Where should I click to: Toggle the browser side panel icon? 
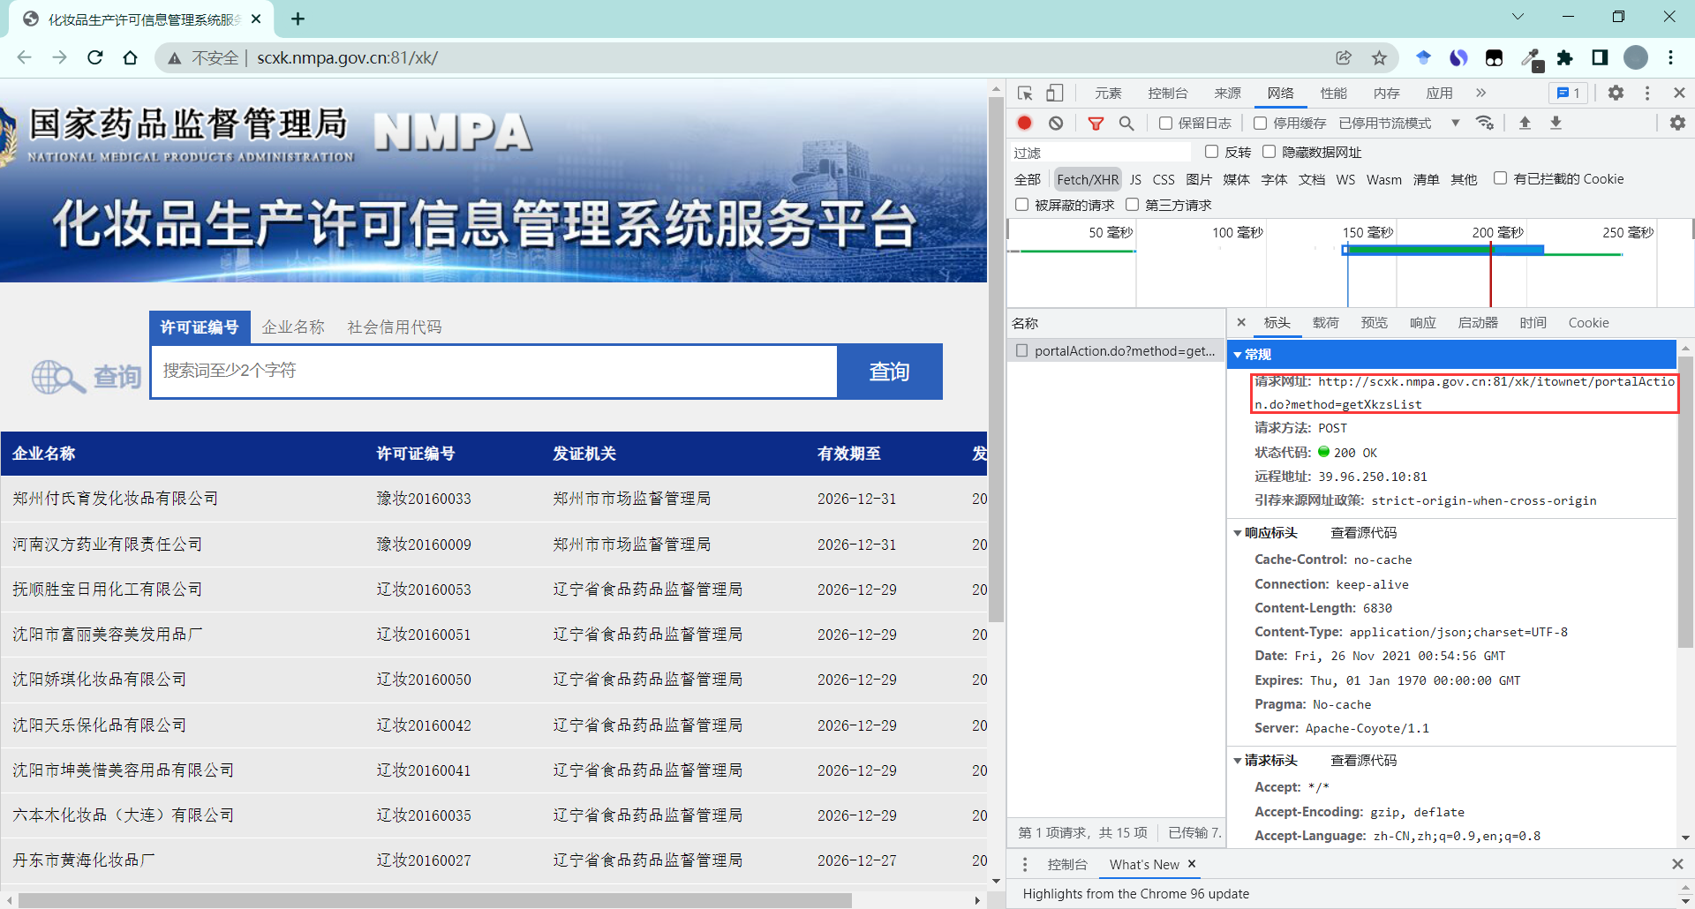tap(1600, 57)
